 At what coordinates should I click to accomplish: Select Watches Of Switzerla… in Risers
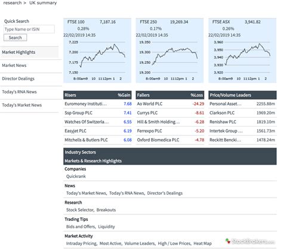pos(87,122)
